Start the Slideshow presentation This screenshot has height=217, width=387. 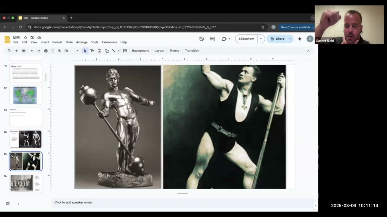point(246,39)
